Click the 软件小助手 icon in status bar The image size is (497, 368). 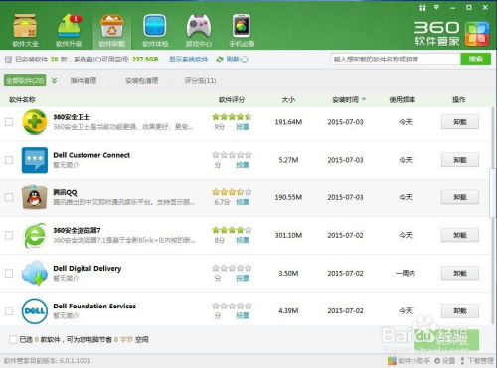[x=392, y=361]
